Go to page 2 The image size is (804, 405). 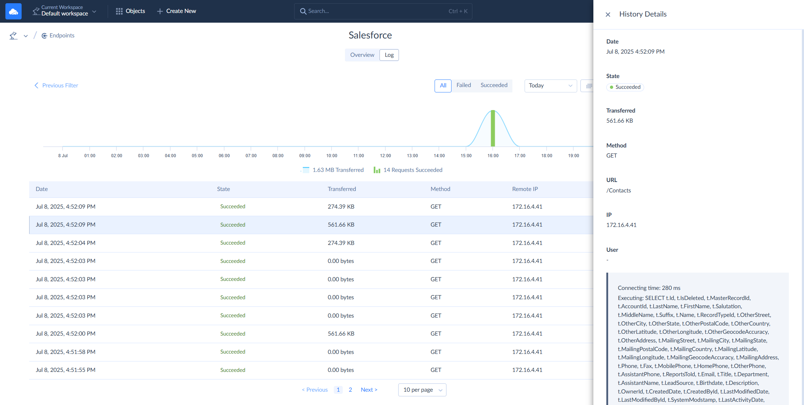[350, 390]
